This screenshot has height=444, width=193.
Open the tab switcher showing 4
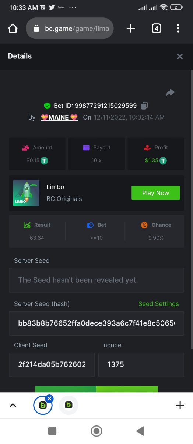pyautogui.click(x=156, y=28)
